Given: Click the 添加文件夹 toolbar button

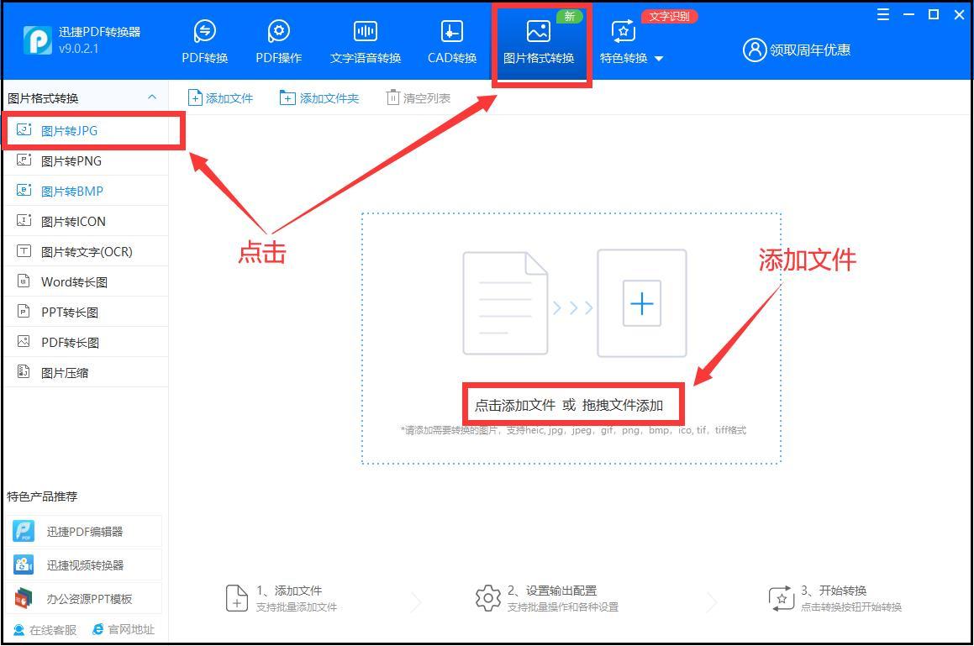Looking at the screenshot, I should 319,97.
